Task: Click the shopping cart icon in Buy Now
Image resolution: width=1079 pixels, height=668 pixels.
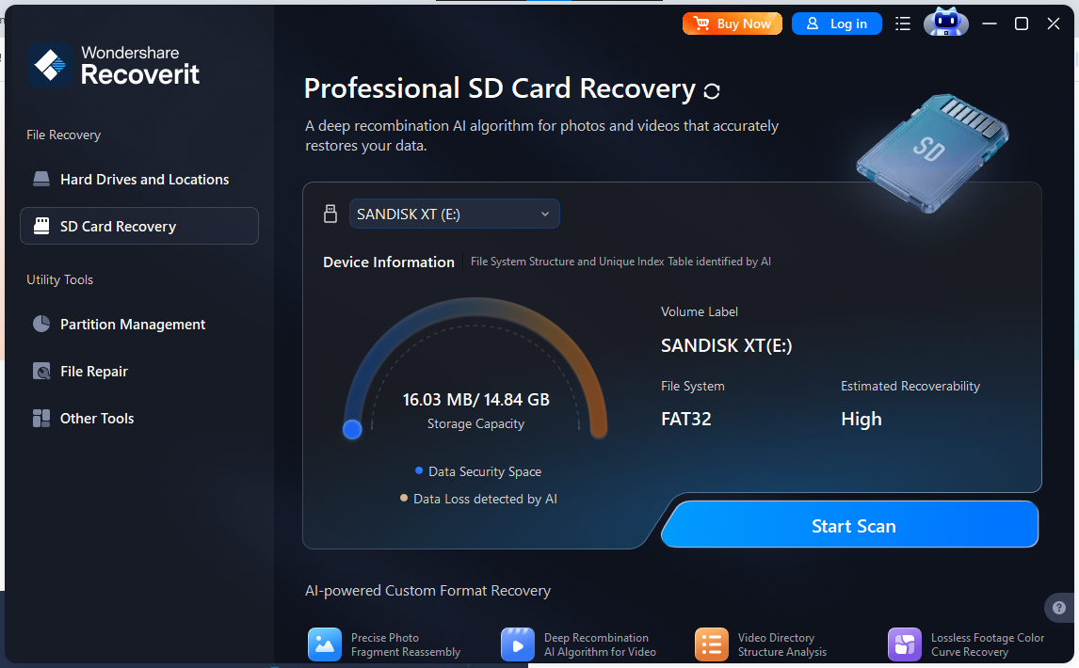Action: point(701,24)
